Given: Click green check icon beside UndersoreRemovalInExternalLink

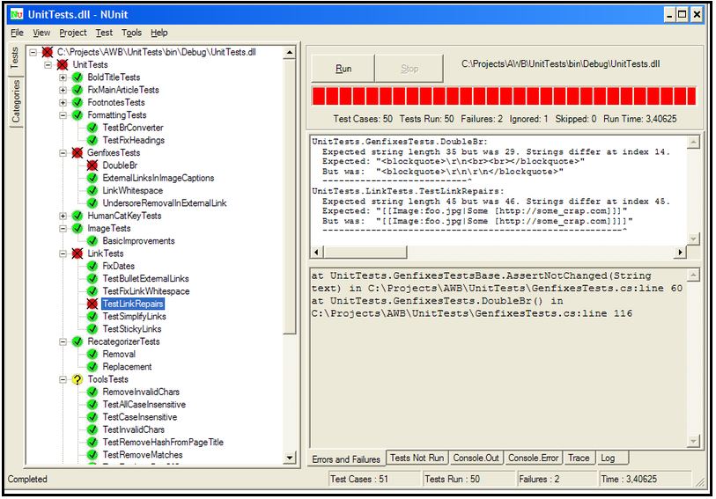Looking at the screenshot, I should point(92,203).
